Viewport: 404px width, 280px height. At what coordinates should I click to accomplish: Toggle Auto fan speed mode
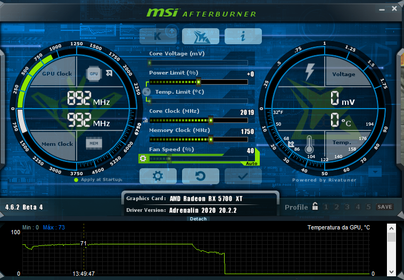251,163
